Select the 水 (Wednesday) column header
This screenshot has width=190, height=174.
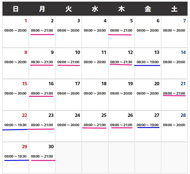pyautogui.click(x=95, y=9)
